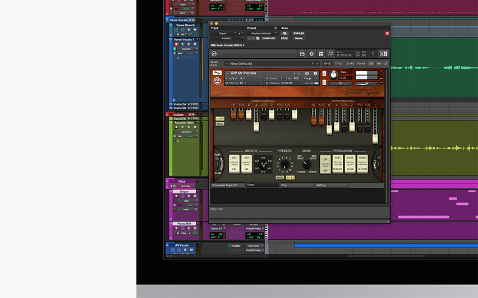Click COMPARE button
This screenshot has height=298, width=478.
click(269, 38)
